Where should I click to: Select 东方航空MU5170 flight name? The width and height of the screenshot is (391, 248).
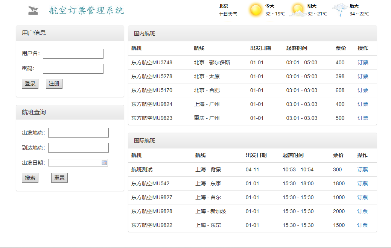coord(152,91)
